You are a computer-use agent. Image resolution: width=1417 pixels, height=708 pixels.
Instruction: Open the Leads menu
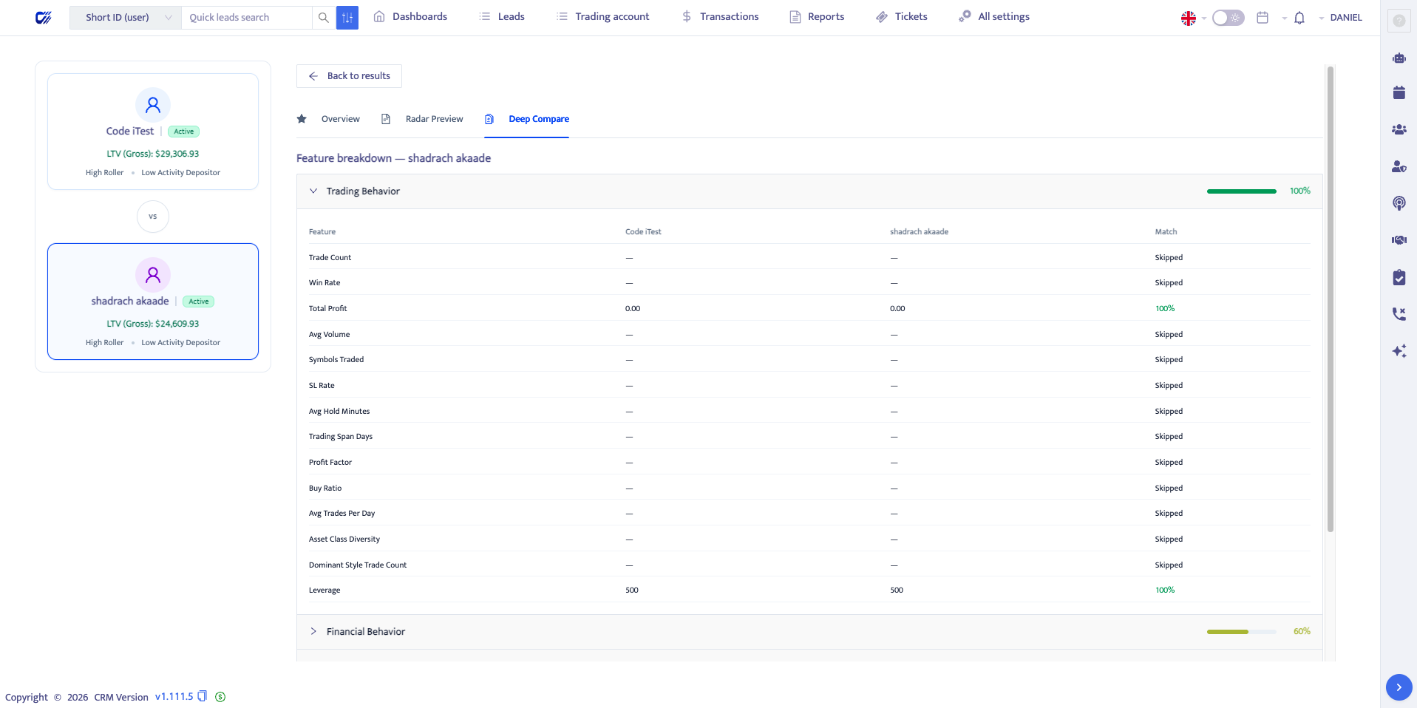coord(502,17)
